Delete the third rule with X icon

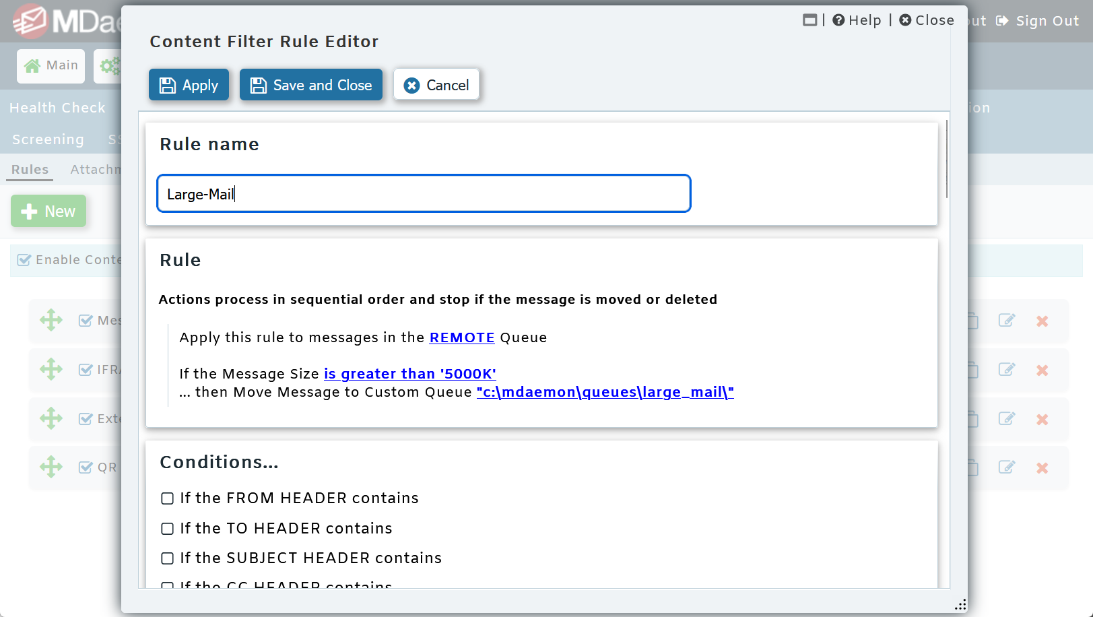pyautogui.click(x=1042, y=420)
